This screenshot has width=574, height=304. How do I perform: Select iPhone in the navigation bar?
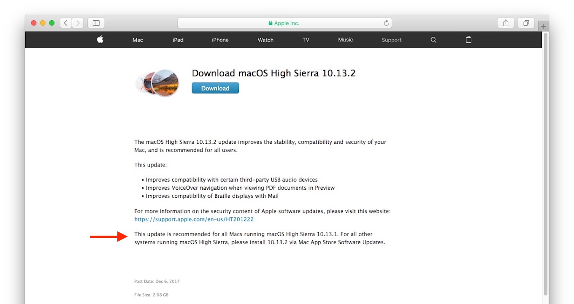[220, 40]
